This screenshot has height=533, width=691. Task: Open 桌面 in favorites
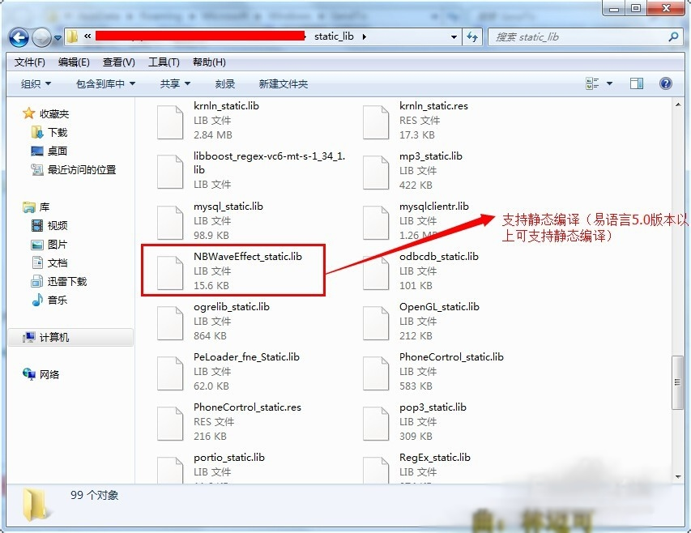(49, 151)
